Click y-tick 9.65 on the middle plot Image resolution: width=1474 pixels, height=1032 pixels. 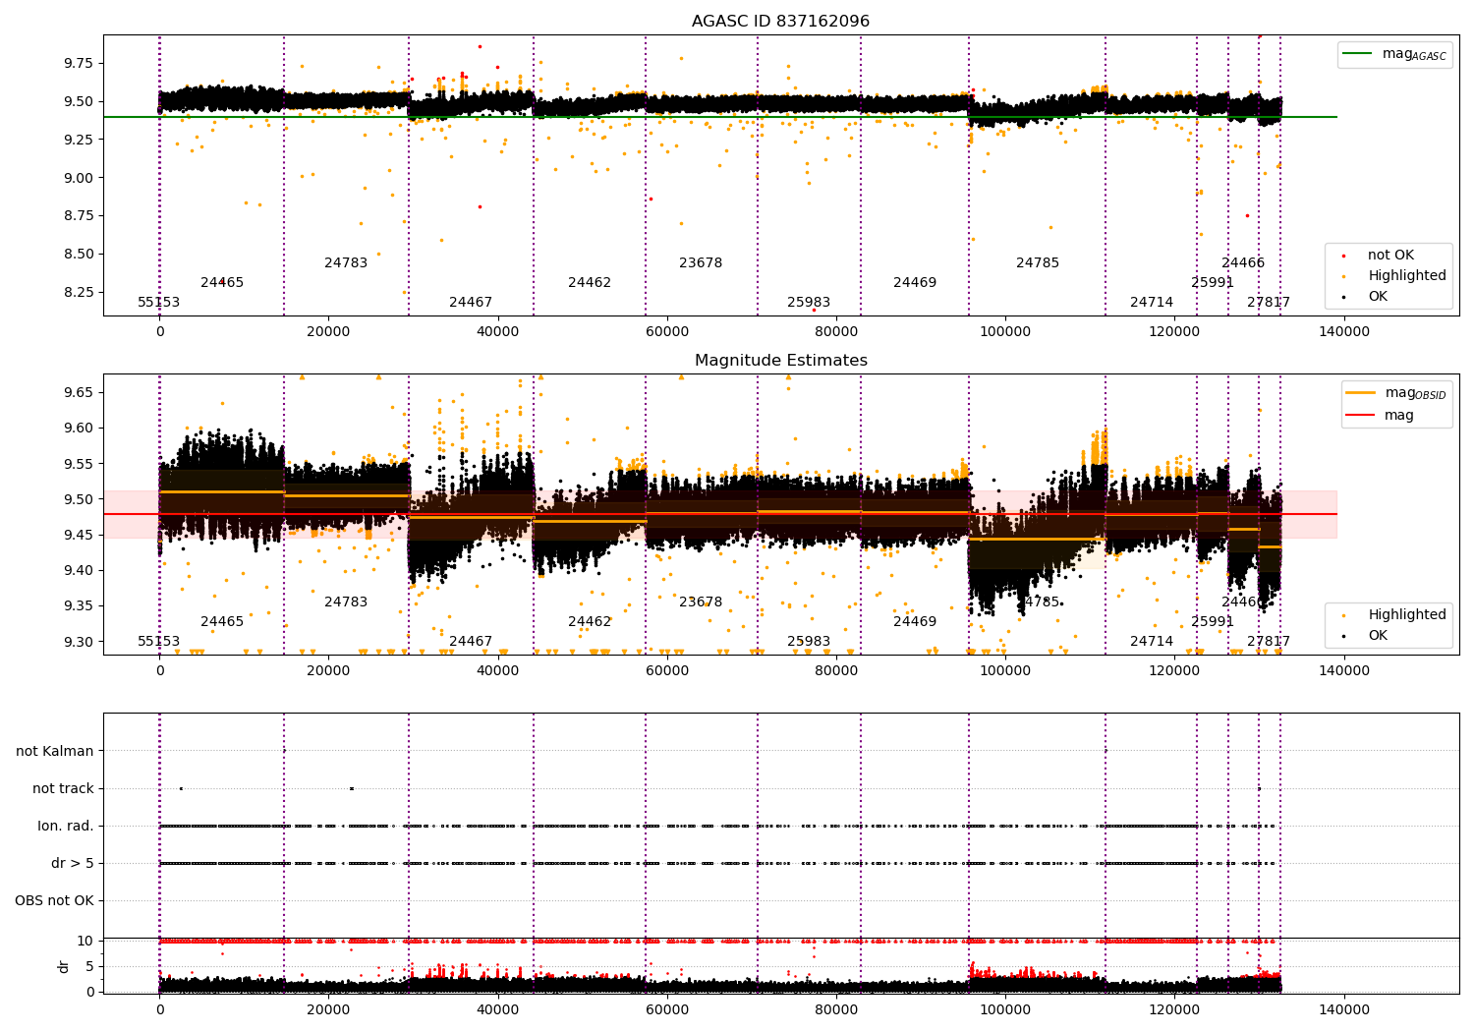click(x=78, y=393)
